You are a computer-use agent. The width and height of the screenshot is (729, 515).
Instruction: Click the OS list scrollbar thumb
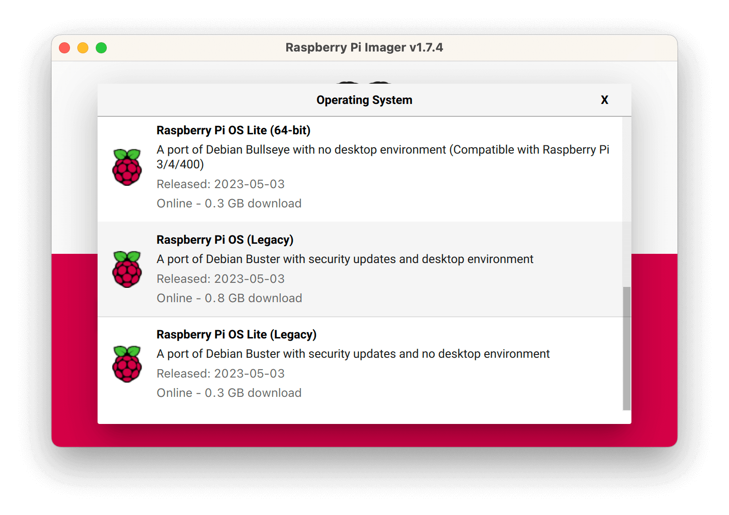626,348
